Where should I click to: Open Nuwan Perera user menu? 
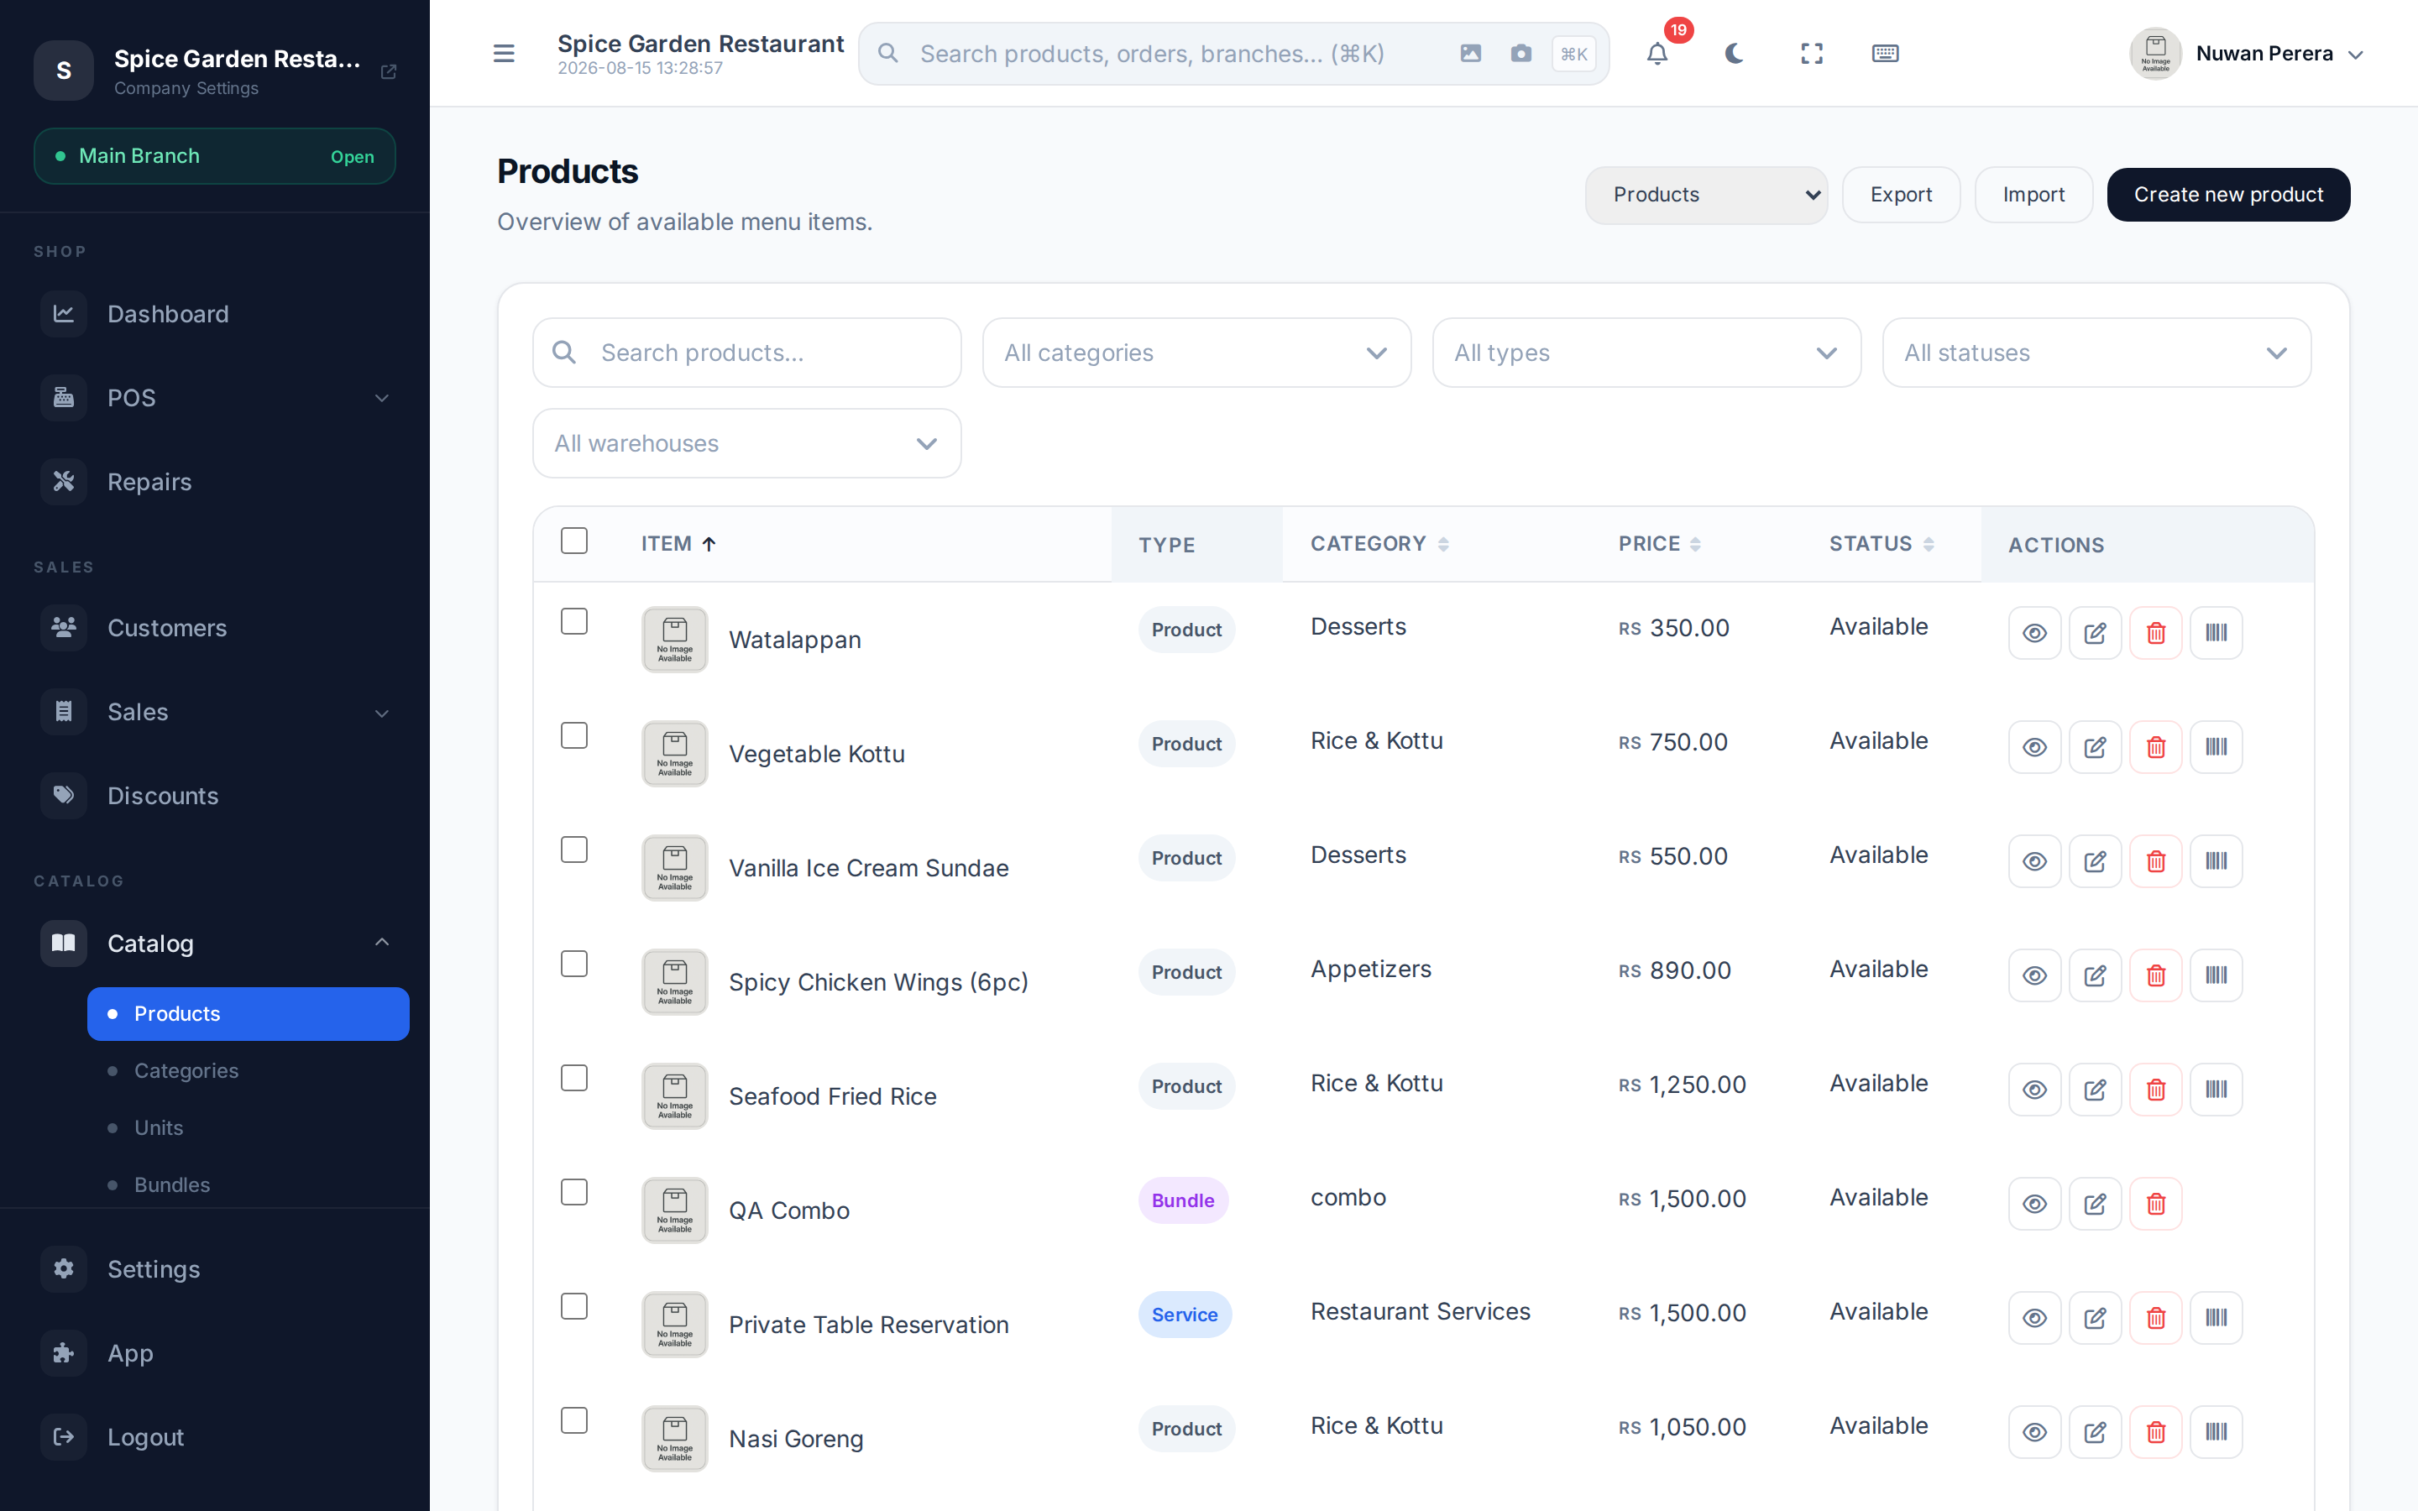click(x=2246, y=54)
